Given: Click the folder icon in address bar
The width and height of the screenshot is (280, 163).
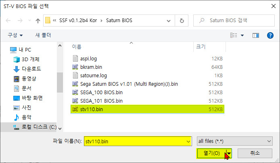Looking at the screenshot, I should (48, 21).
